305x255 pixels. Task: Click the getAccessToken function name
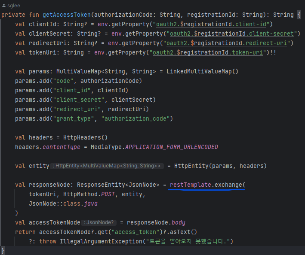pos(67,15)
